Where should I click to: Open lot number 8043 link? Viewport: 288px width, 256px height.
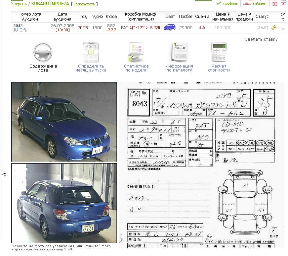[x=18, y=26]
